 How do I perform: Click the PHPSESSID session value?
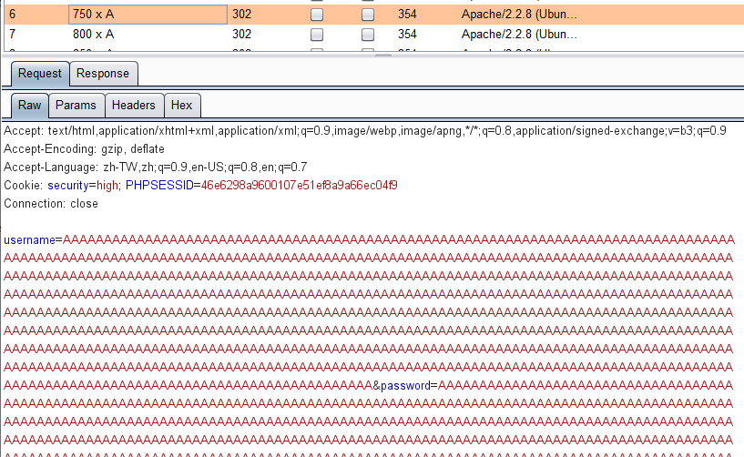(x=300, y=186)
